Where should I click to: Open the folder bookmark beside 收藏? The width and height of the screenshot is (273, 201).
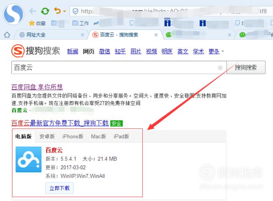click(54, 23)
